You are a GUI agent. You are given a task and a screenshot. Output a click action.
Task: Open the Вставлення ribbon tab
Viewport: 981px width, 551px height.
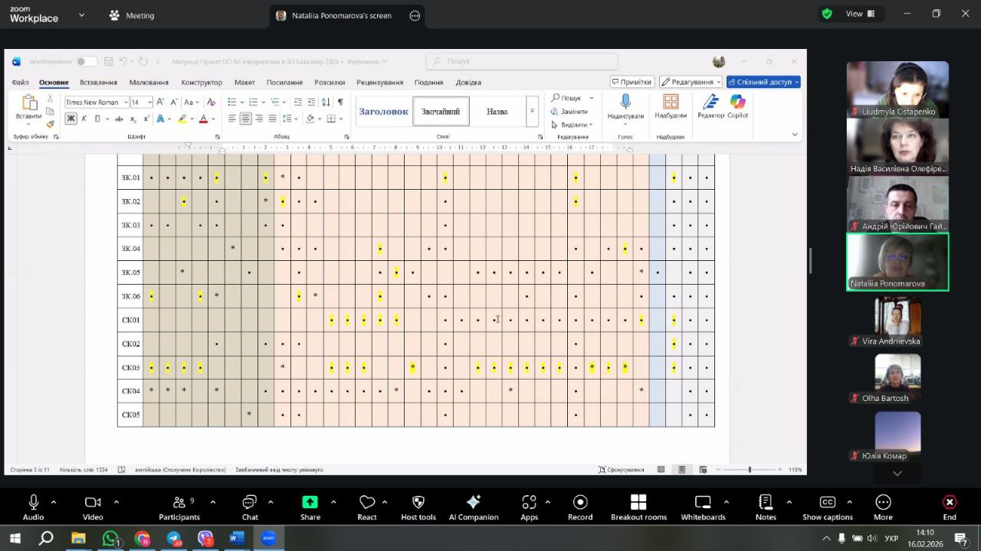pyautogui.click(x=98, y=82)
